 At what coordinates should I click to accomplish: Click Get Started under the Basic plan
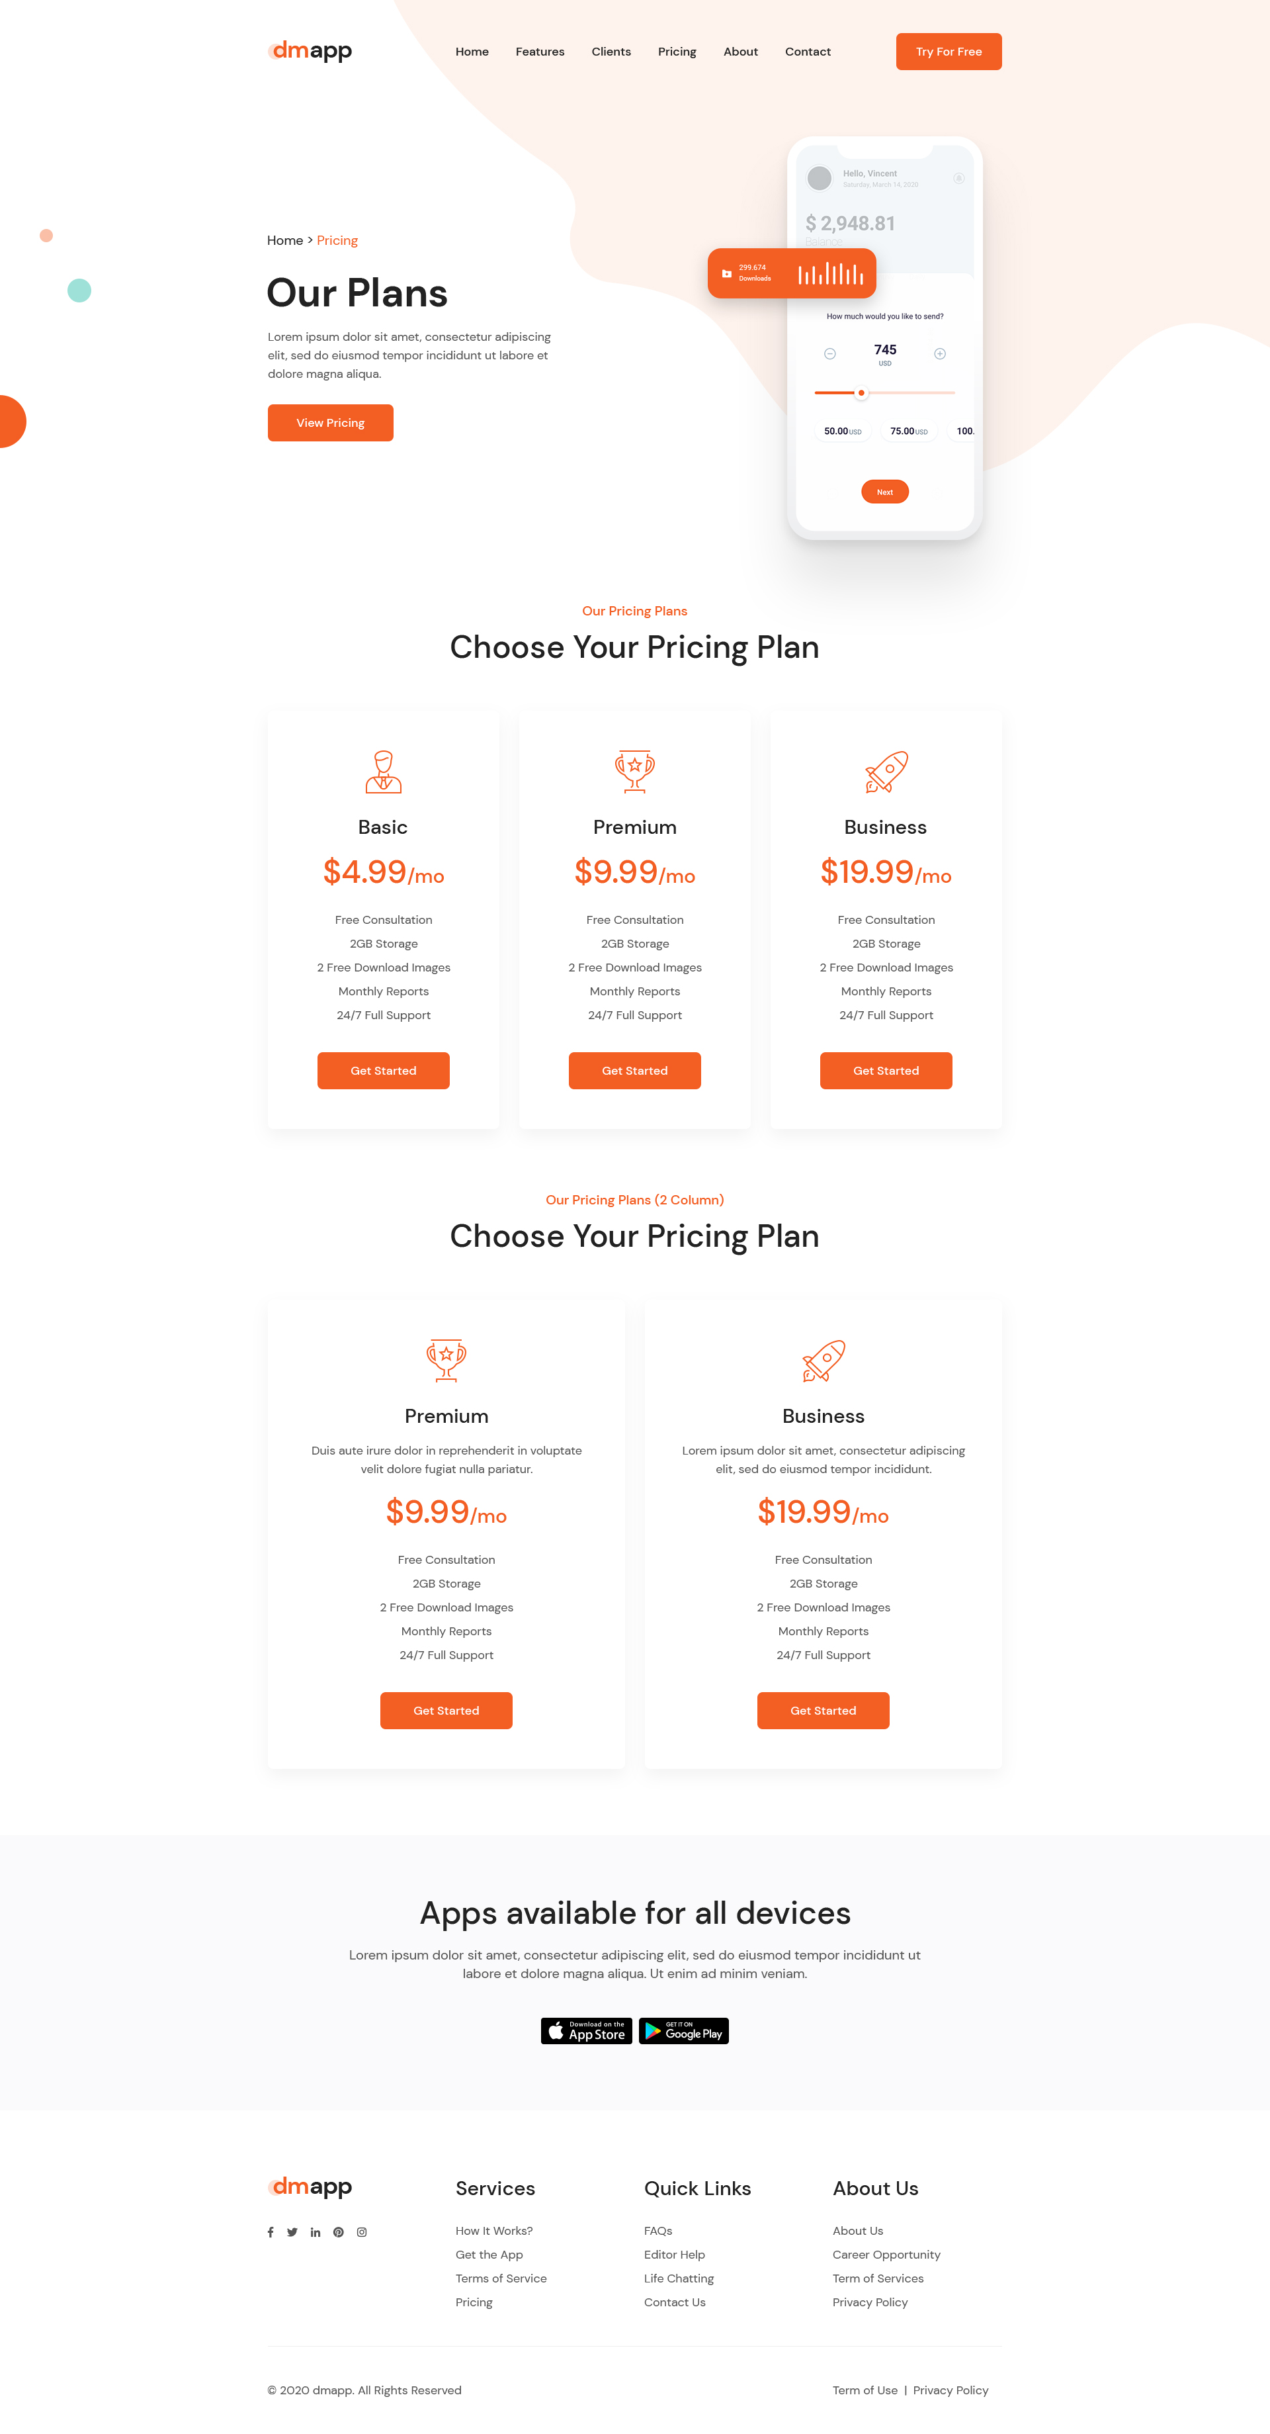click(x=384, y=1071)
